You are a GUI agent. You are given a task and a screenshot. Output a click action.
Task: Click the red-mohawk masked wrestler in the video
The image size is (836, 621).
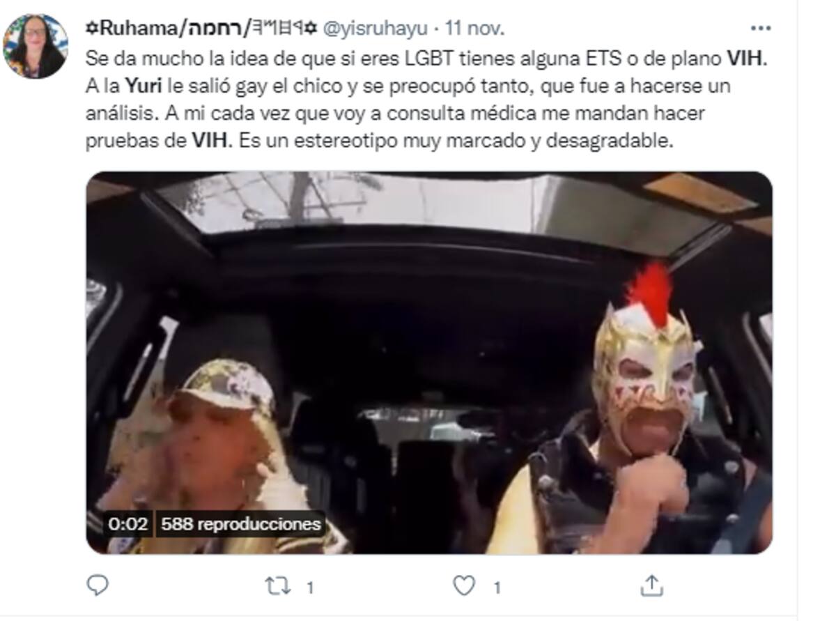tap(637, 418)
